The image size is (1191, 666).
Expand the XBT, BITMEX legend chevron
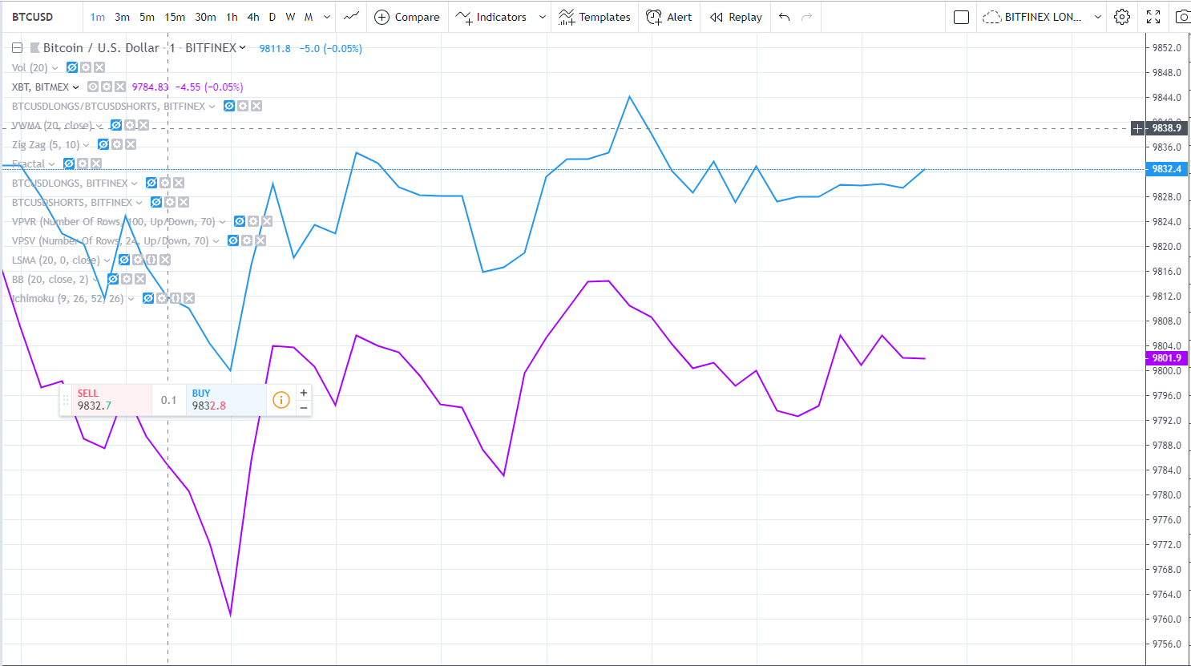(76, 87)
